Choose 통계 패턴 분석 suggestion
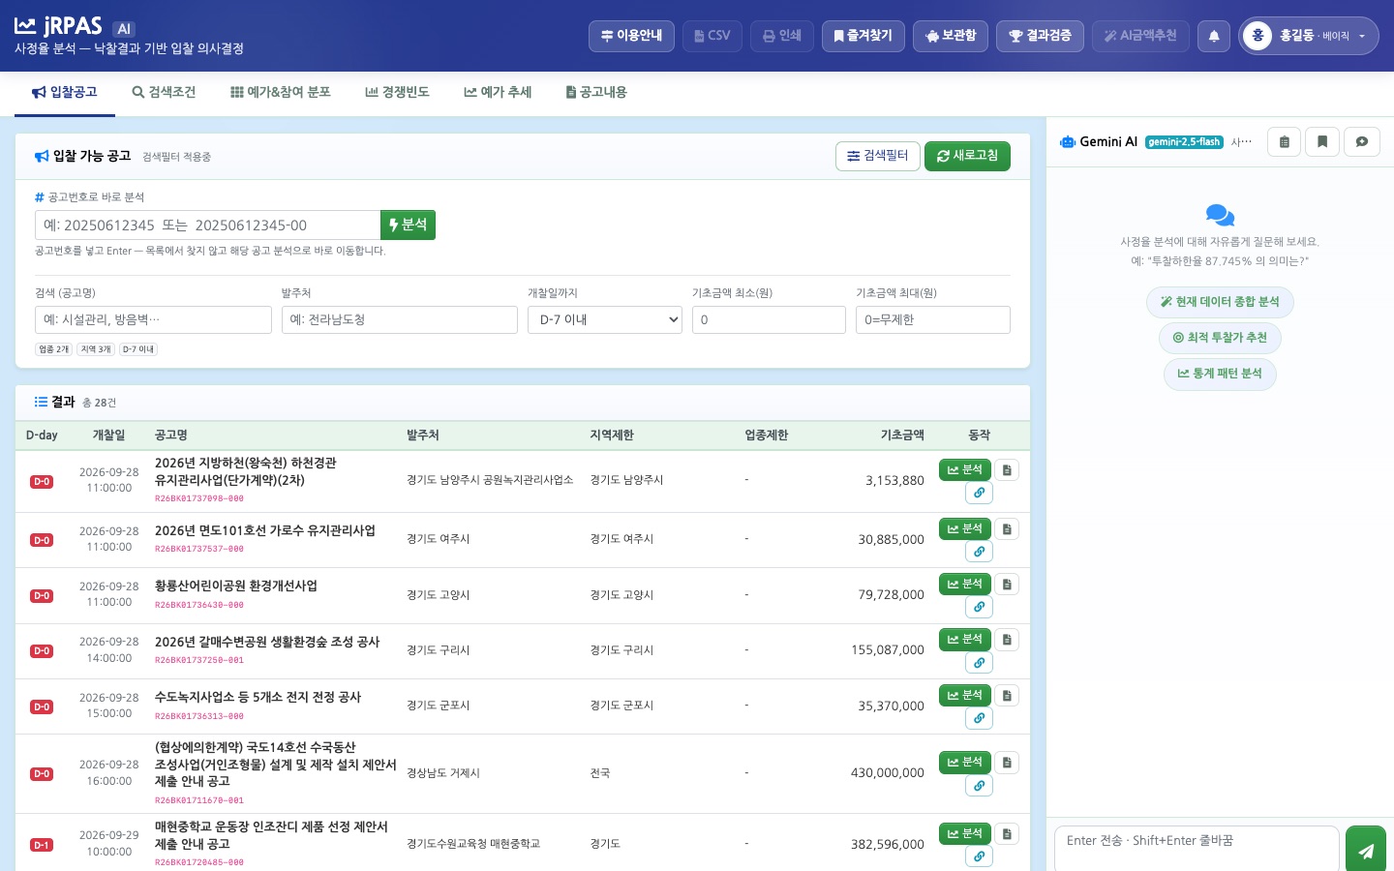 pos(1220,374)
